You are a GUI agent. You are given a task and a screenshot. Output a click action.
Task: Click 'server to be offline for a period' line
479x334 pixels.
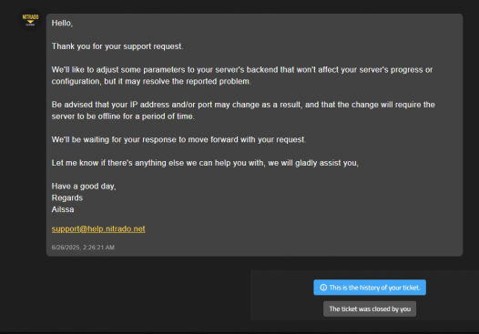tap(123, 116)
